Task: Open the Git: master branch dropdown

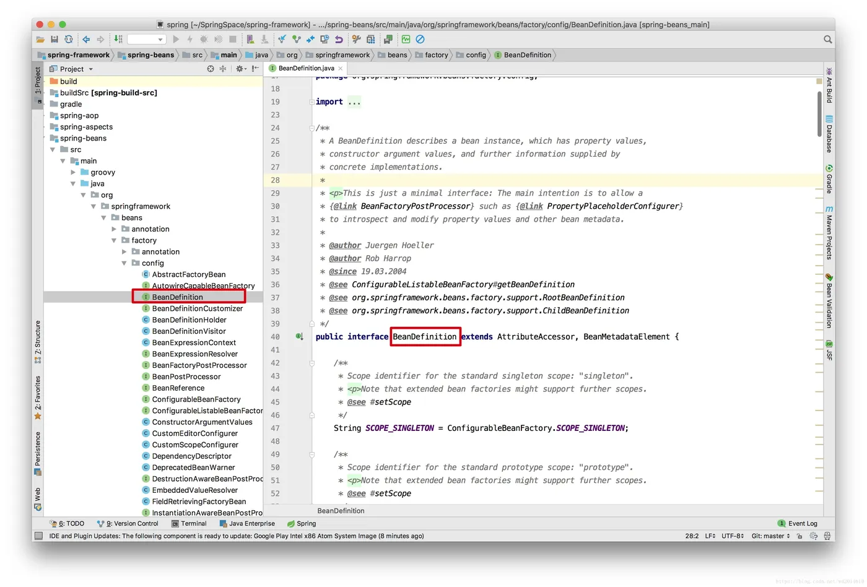Action: [x=770, y=536]
